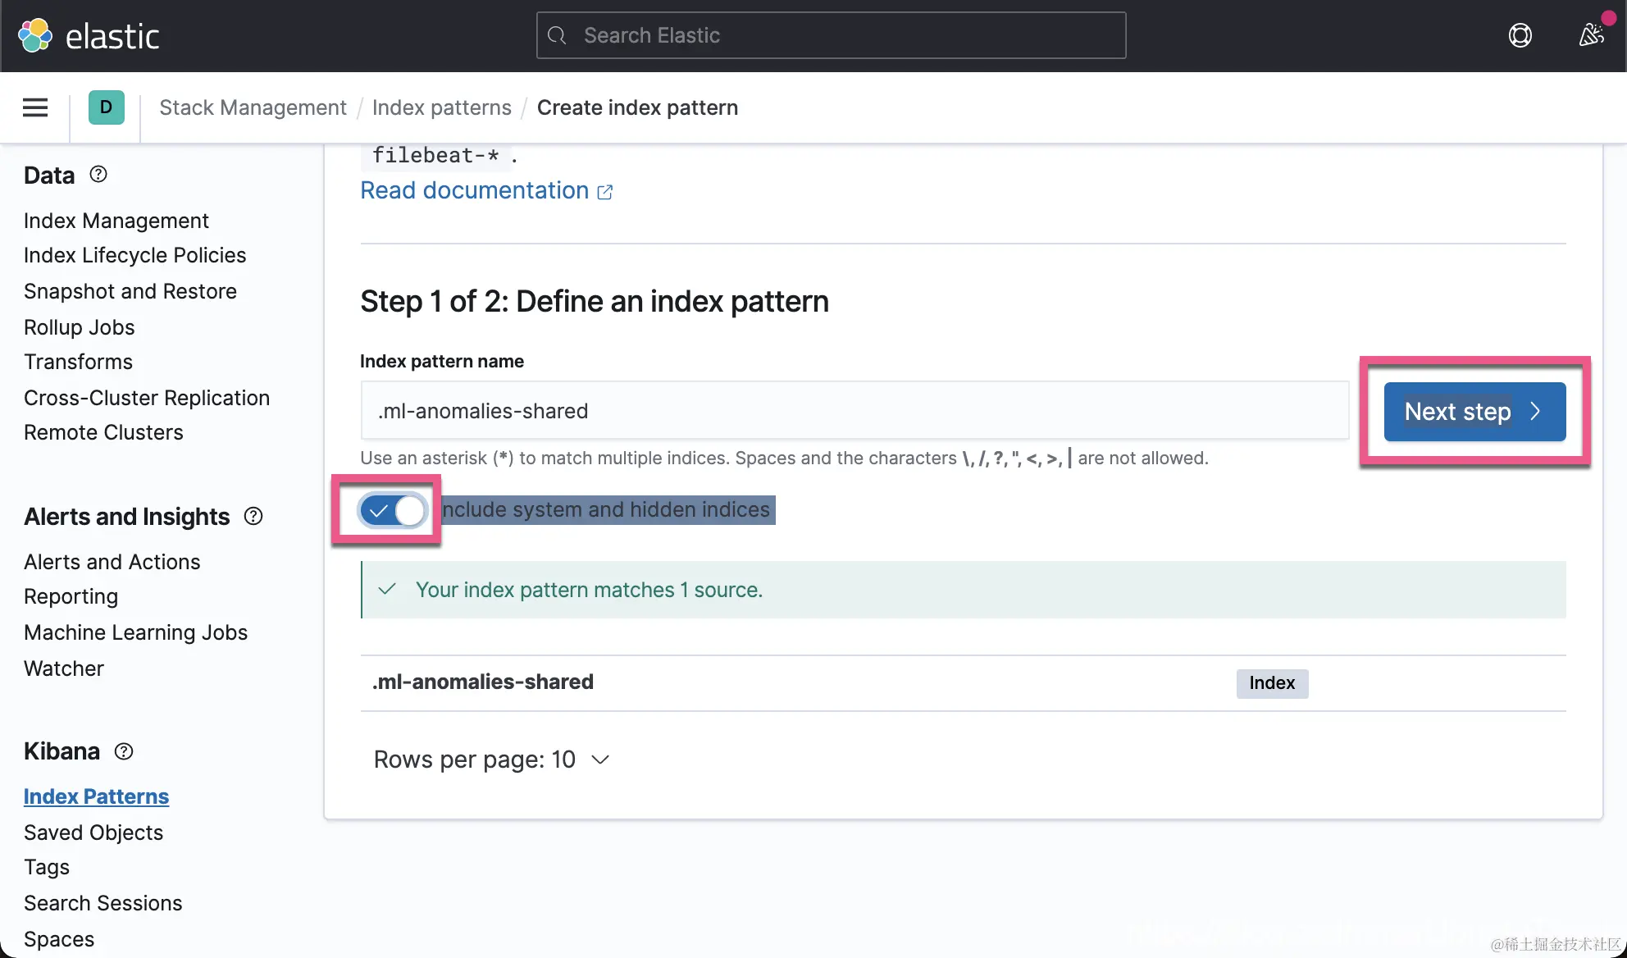Open the help menu lifebuoy icon

tap(1520, 35)
